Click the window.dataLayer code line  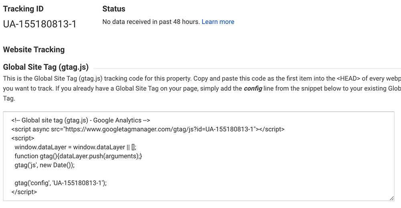tap(78, 147)
